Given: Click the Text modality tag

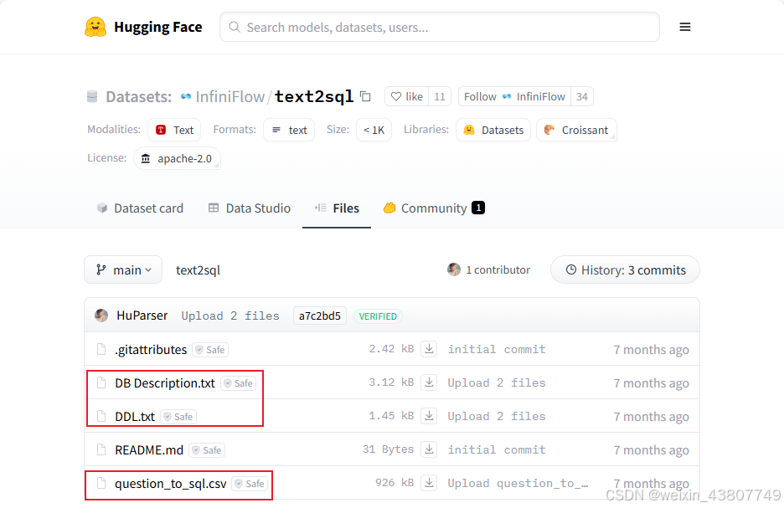Looking at the screenshot, I should tap(174, 130).
